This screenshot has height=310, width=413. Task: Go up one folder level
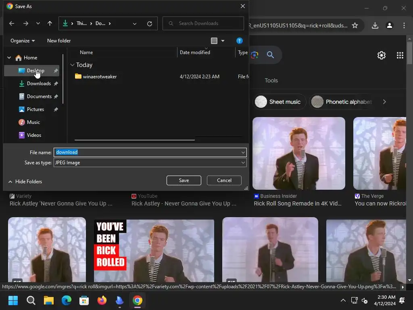[x=50, y=23]
